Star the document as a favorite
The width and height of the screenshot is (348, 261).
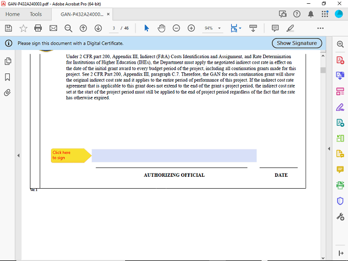coord(23,28)
